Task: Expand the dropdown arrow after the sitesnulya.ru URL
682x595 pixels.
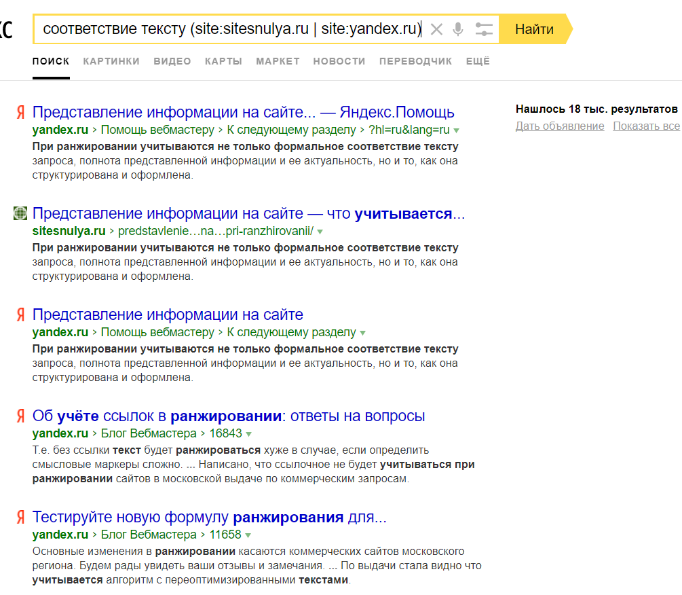Action: (x=320, y=232)
